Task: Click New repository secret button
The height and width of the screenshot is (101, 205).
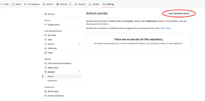Action: coord(179,14)
